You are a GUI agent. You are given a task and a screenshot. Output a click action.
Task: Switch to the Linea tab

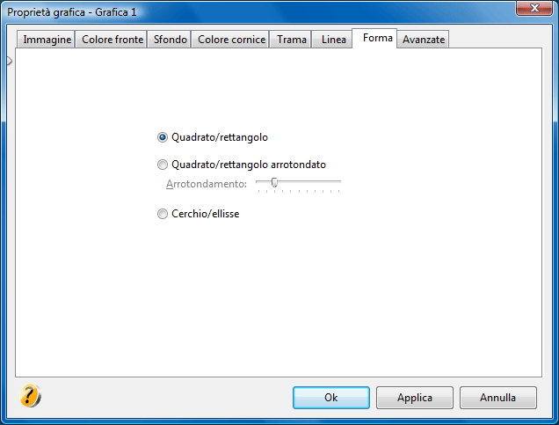(x=333, y=40)
